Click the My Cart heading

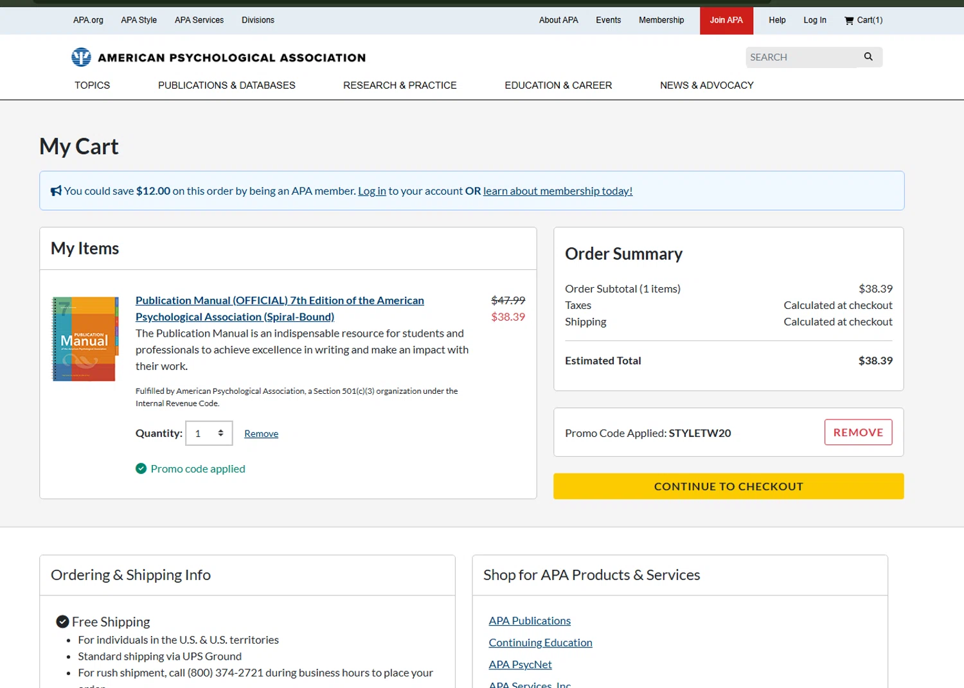coord(79,146)
